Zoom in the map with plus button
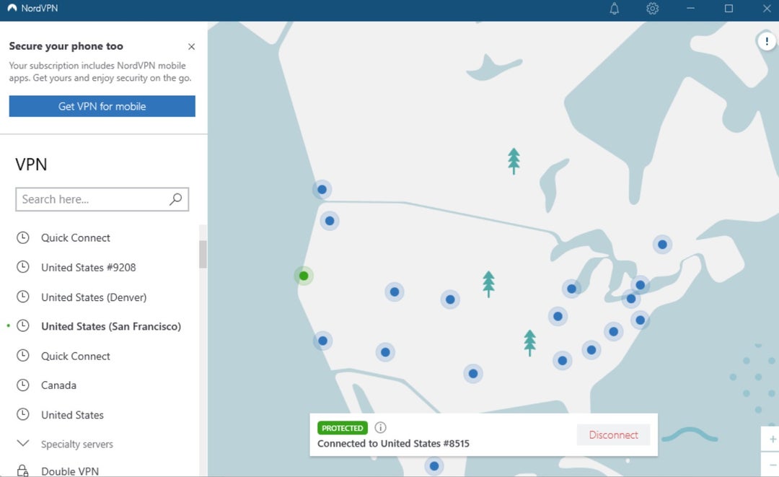779x477 pixels. point(773,439)
